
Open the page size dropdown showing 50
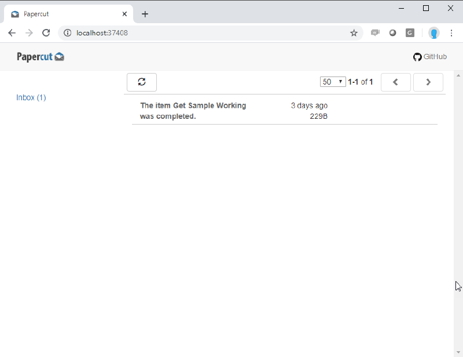tap(333, 82)
